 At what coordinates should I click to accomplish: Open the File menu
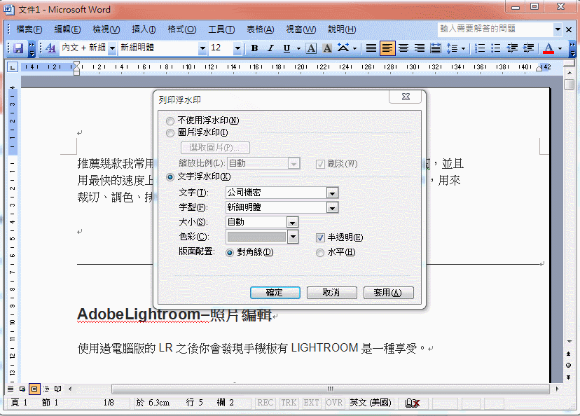[x=29, y=29]
